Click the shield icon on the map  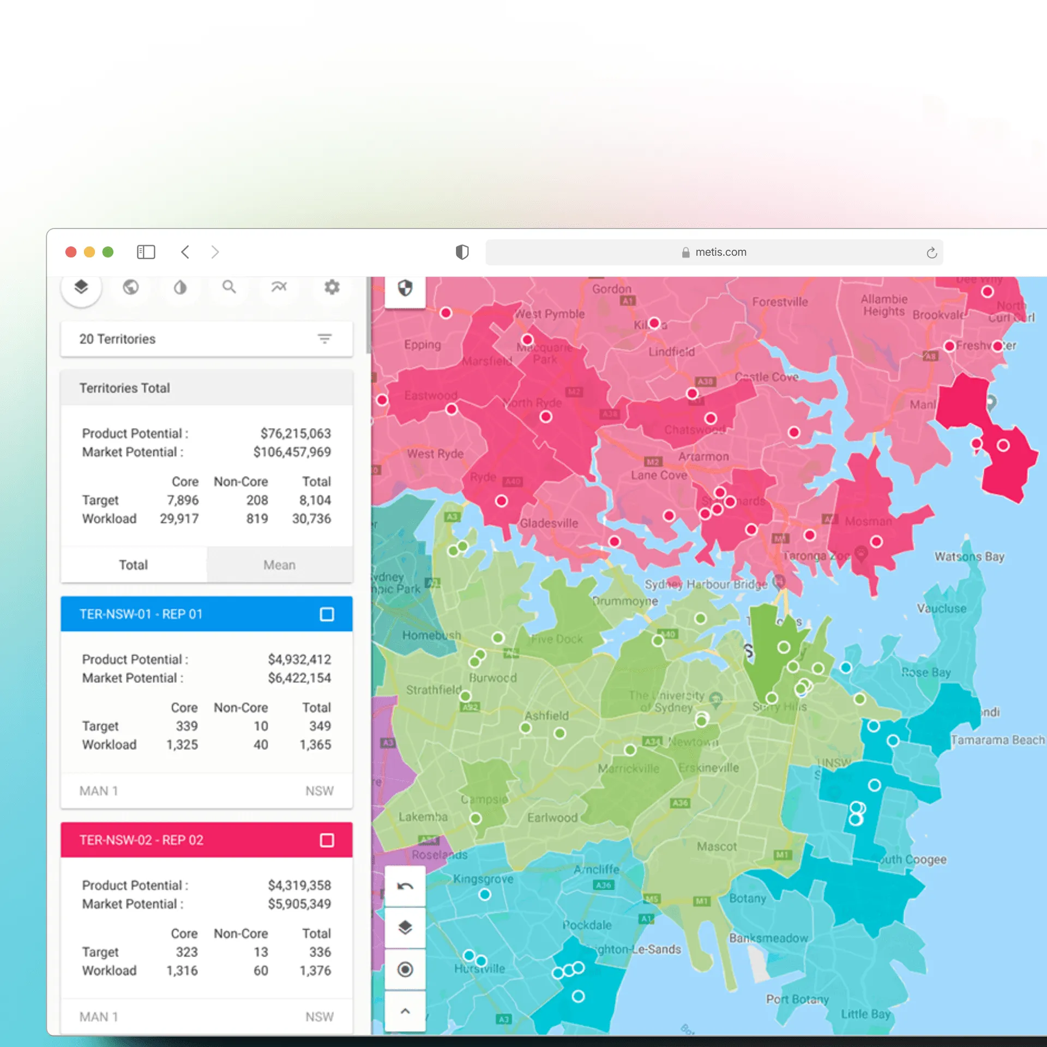(x=405, y=289)
